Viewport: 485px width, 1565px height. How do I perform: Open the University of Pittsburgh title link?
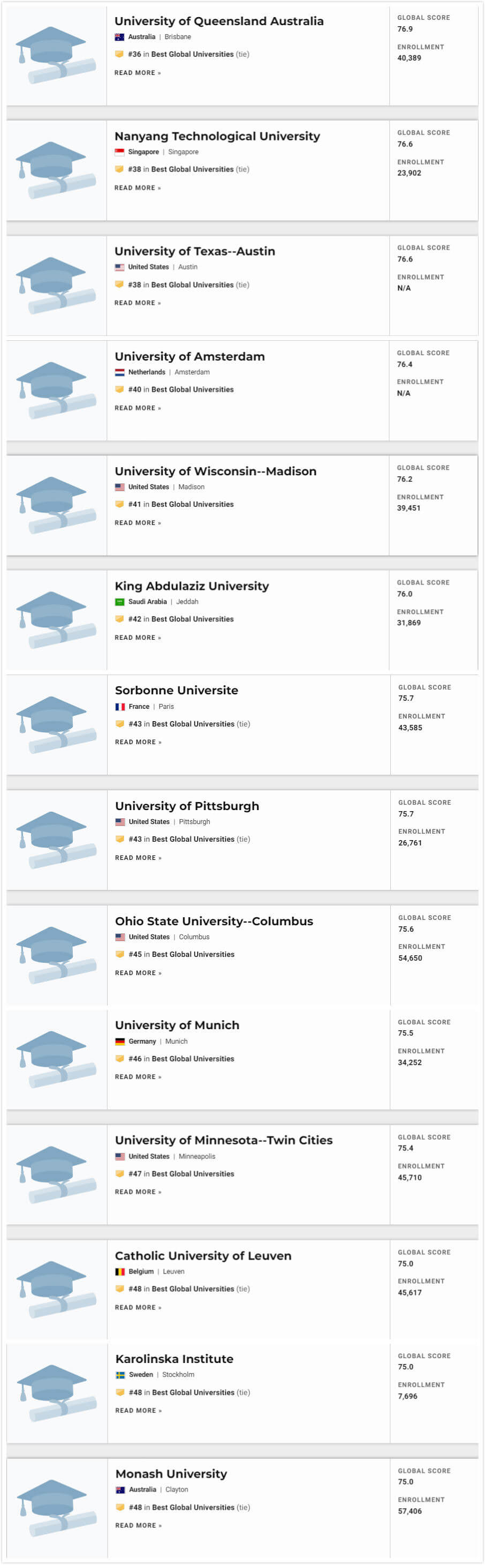(x=187, y=806)
